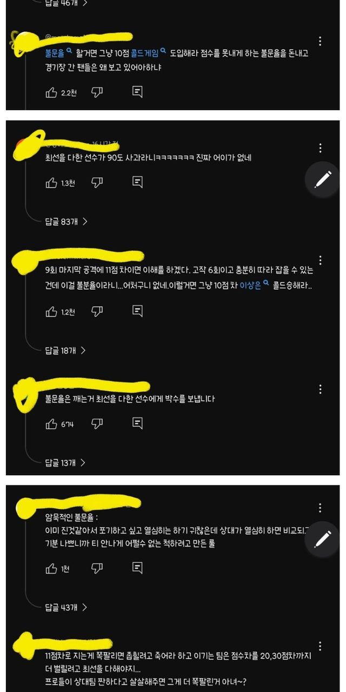The image size is (346, 692).
Task: Expand the 답글 83개 replies
Action: point(66,221)
